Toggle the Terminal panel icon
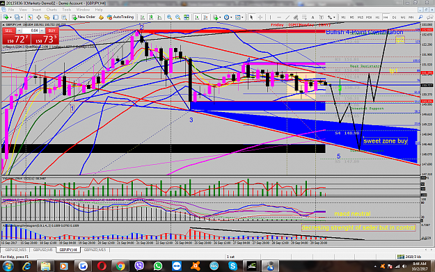The height and width of the screenshot is (272, 435). click(56, 17)
